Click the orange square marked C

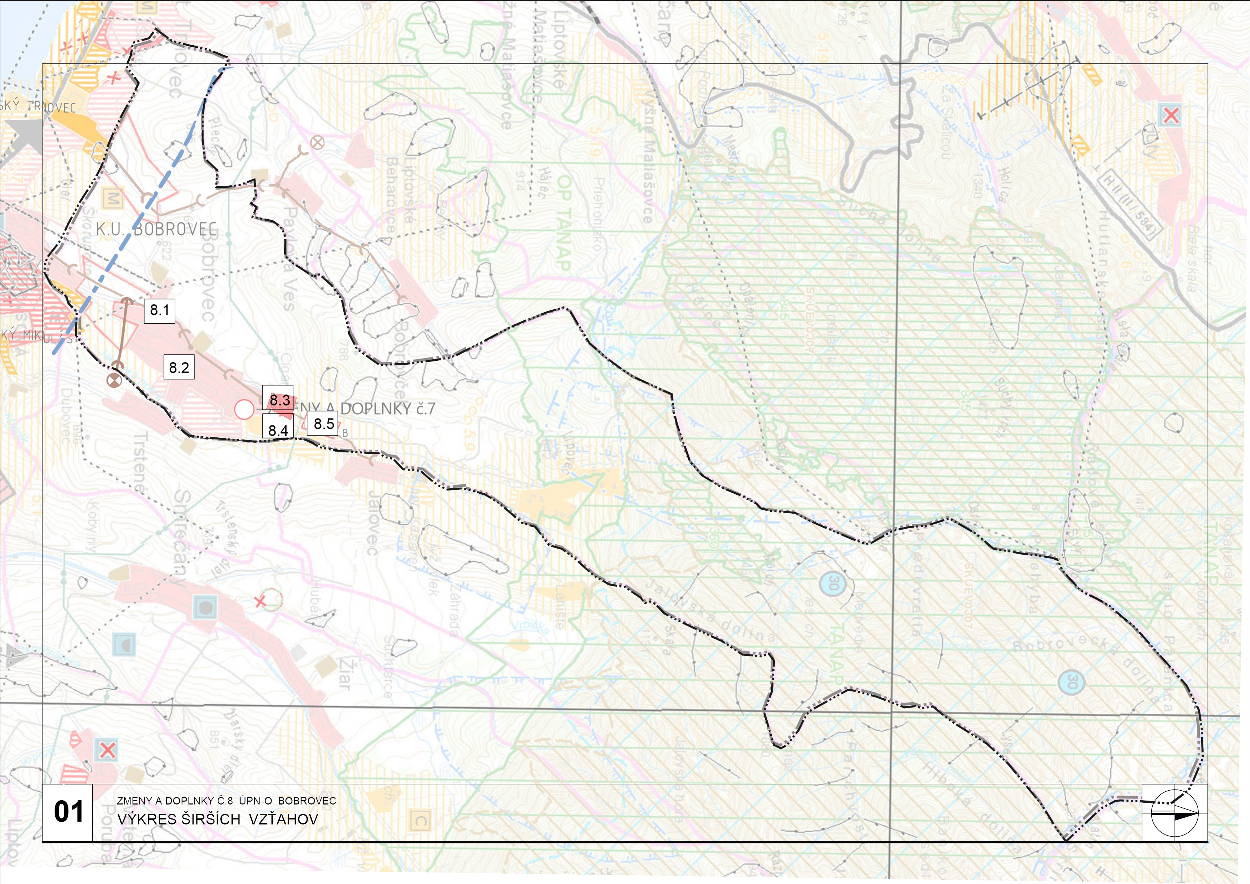pos(420,820)
